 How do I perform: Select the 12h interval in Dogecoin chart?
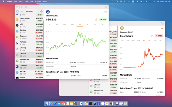155,41
